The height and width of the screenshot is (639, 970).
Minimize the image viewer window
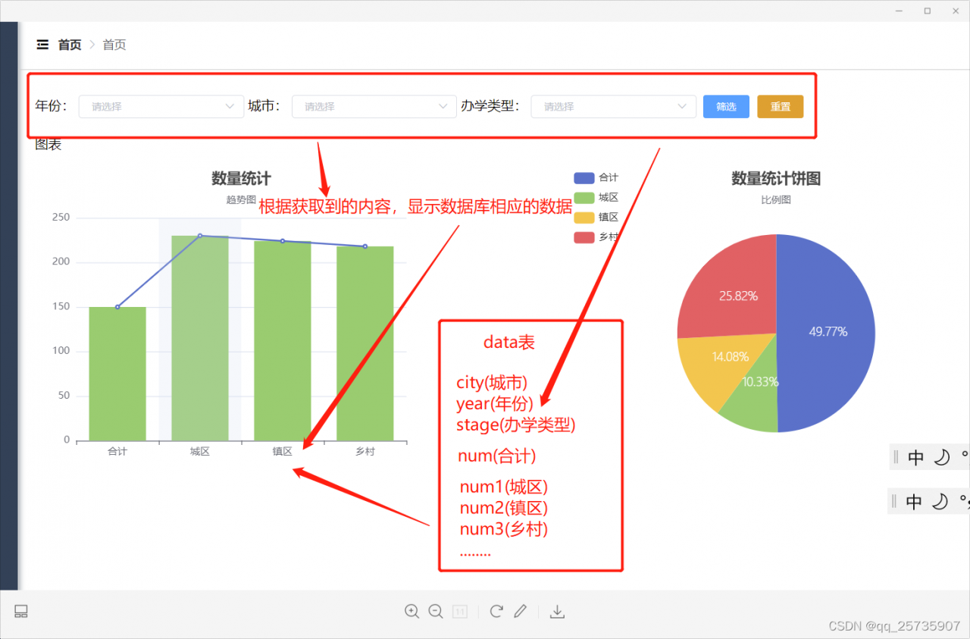899,11
